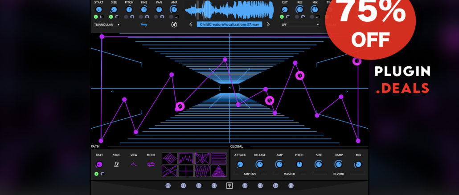Click the CUT filter knob

click(285, 9)
